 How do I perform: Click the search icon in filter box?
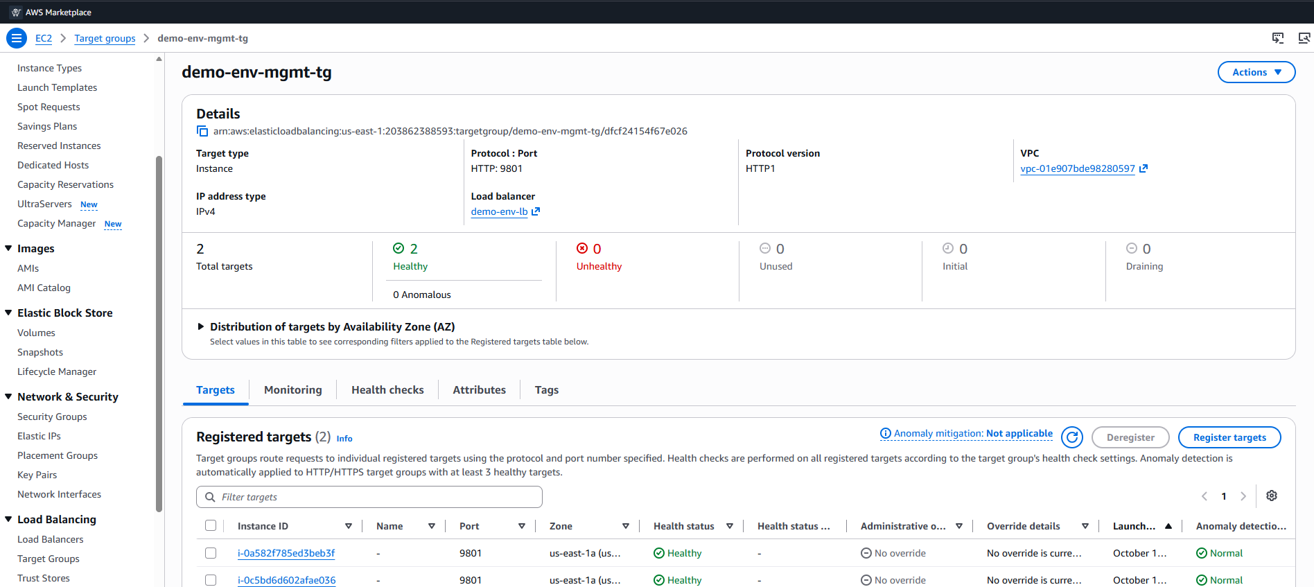[210, 497]
